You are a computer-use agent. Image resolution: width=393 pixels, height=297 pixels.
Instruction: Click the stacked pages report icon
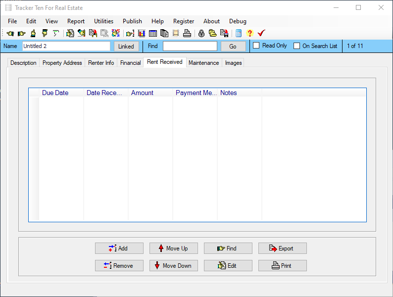pyautogui.click(x=164, y=33)
